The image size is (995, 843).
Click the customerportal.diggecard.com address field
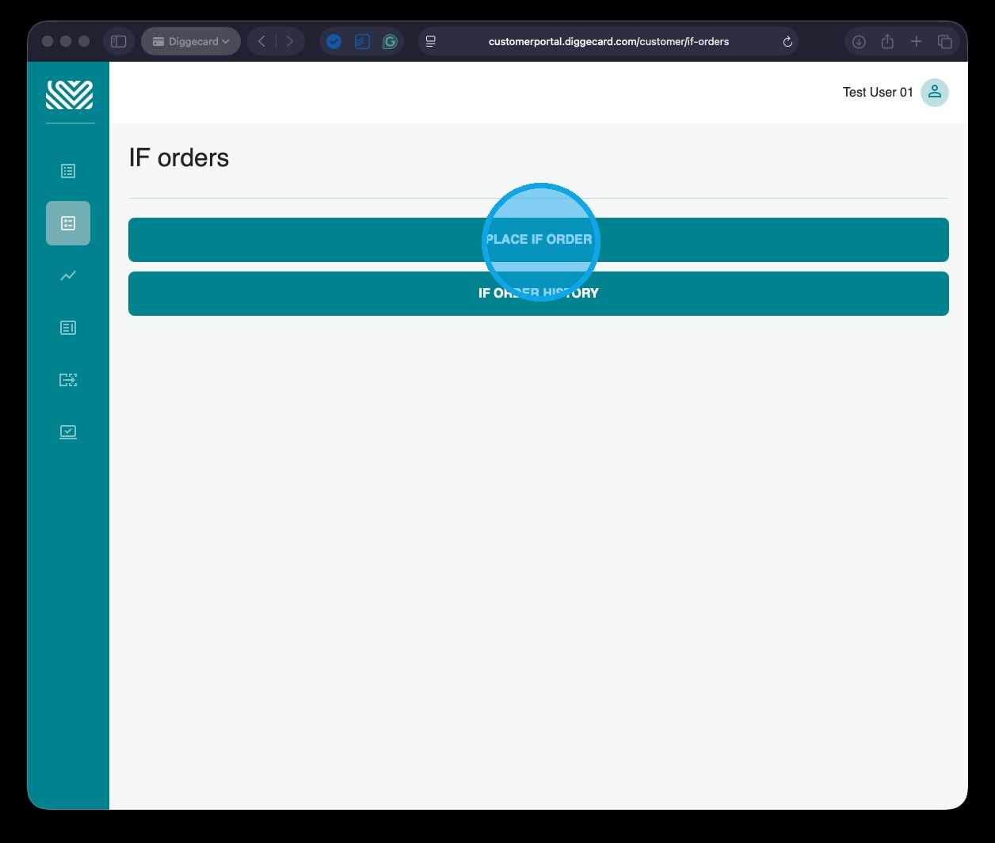(x=608, y=41)
